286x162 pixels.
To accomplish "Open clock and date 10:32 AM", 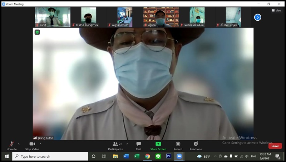I will point(265,156).
